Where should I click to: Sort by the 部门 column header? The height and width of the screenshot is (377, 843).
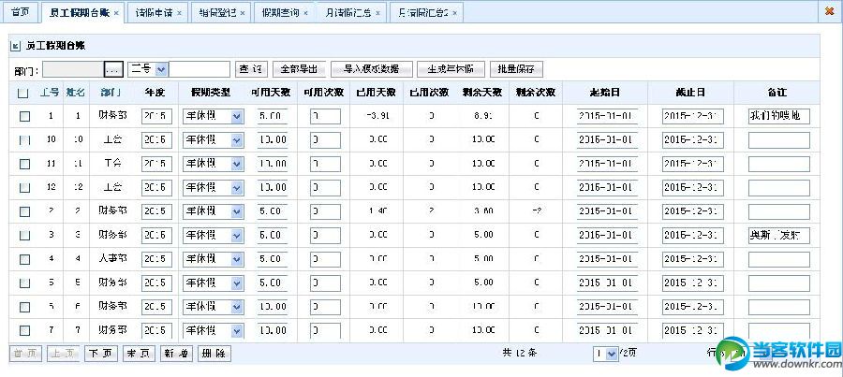111,93
